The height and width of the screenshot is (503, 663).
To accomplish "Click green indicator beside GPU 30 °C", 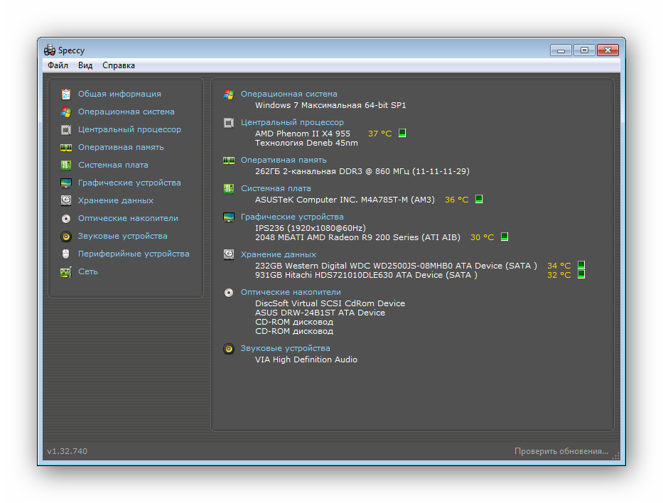I will (x=505, y=237).
